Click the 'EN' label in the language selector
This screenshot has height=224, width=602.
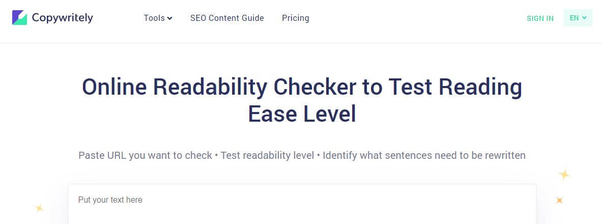coord(574,18)
